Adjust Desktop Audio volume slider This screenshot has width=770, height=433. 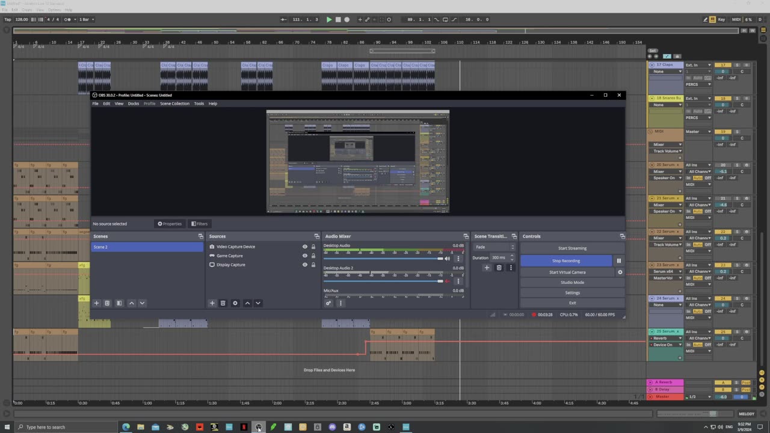point(383,259)
